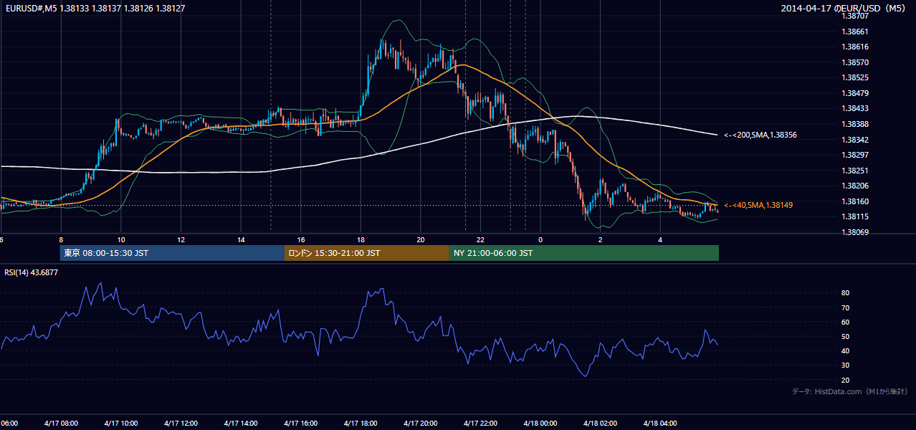Click hour tick 14 under price chart
Screen dimensions: 916x430
[241, 240]
